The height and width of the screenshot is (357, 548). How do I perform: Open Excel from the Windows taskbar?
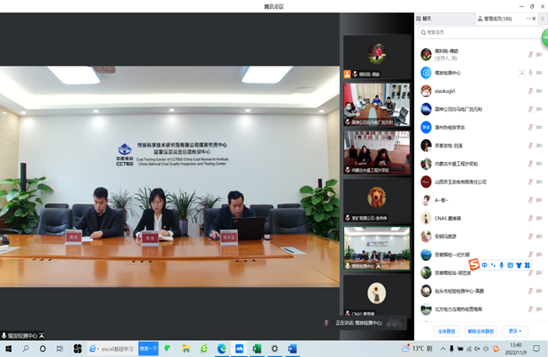[257, 348]
